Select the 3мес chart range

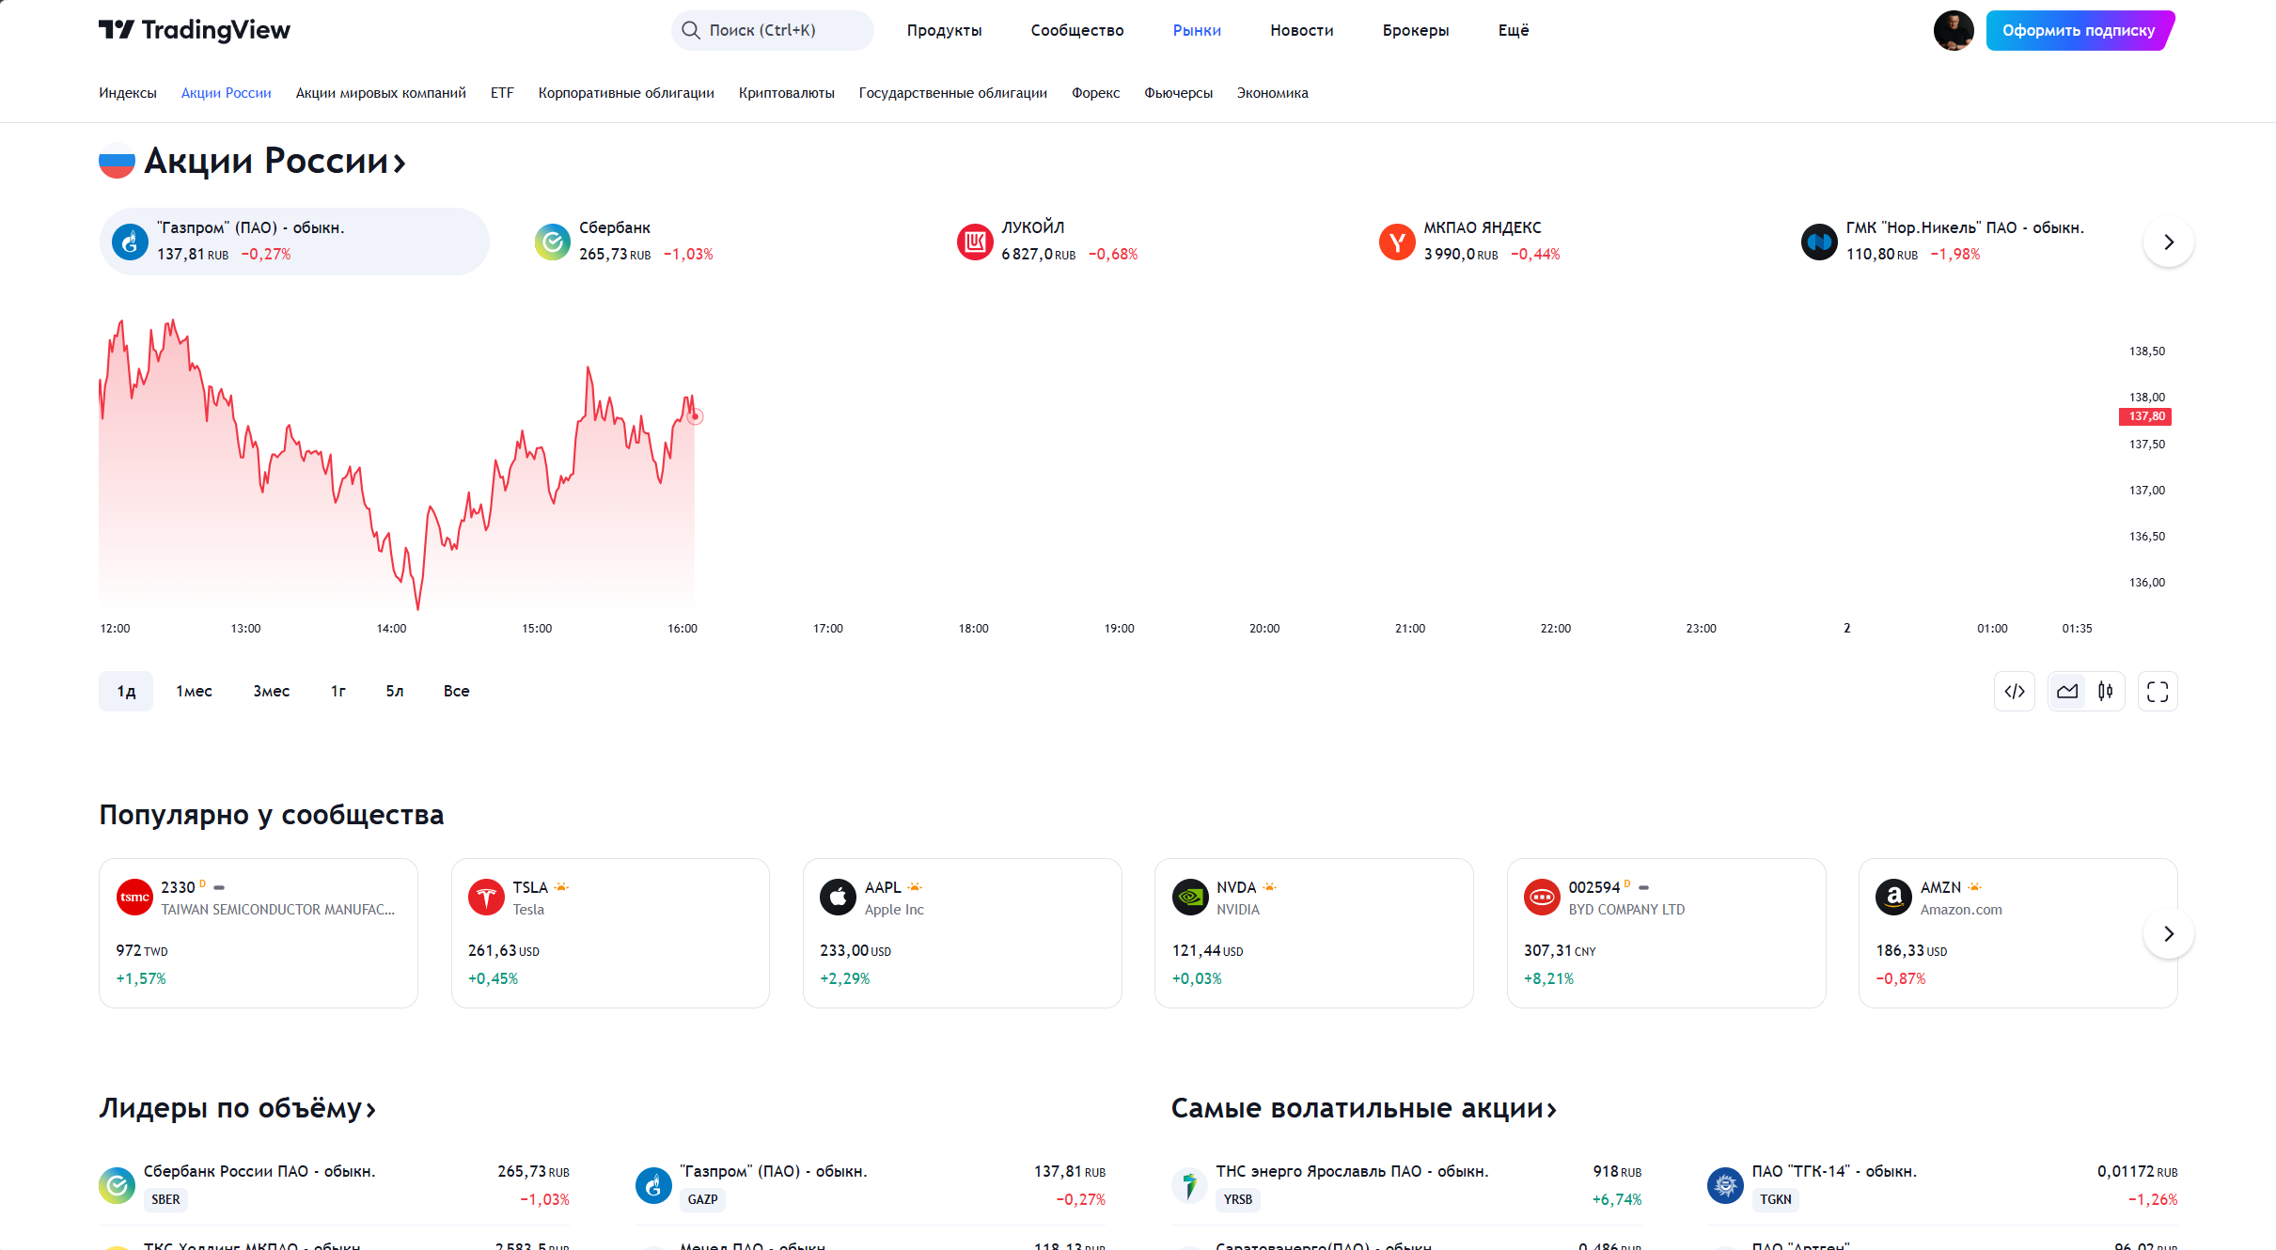(x=271, y=692)
